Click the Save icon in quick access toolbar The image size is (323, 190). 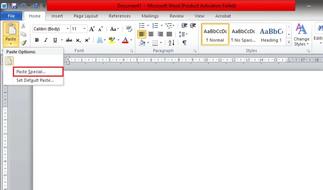click(14, 6)
